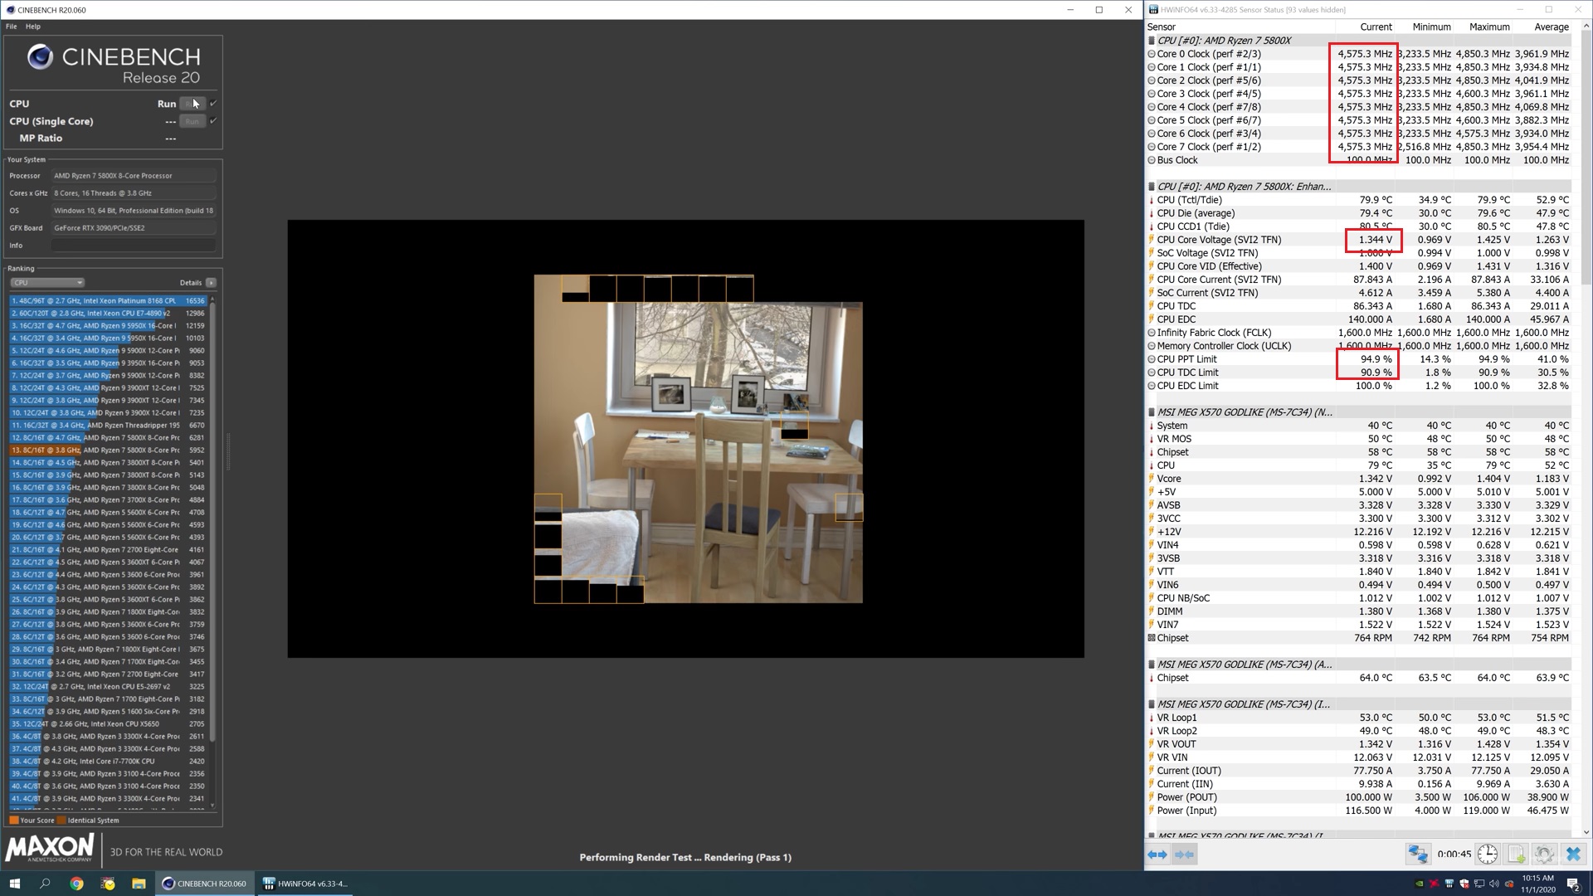Click Sensor column header
1593x896 pixels.
(x=1162, y=27)
